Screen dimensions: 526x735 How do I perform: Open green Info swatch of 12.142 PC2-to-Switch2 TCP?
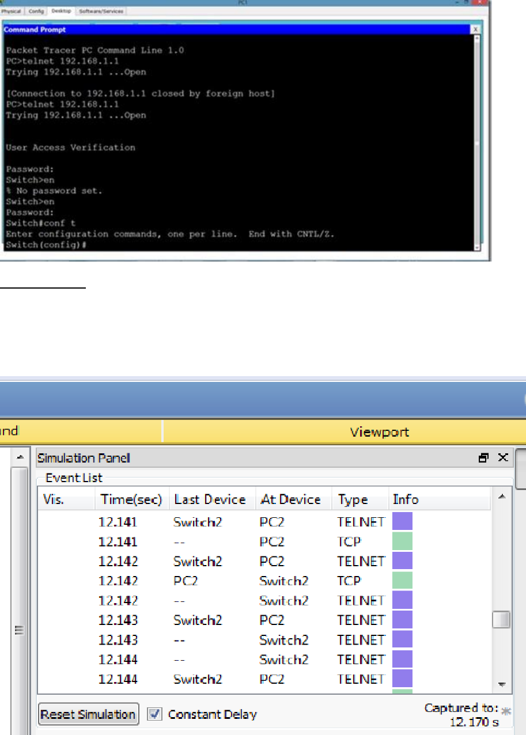(x=402, y=581)
